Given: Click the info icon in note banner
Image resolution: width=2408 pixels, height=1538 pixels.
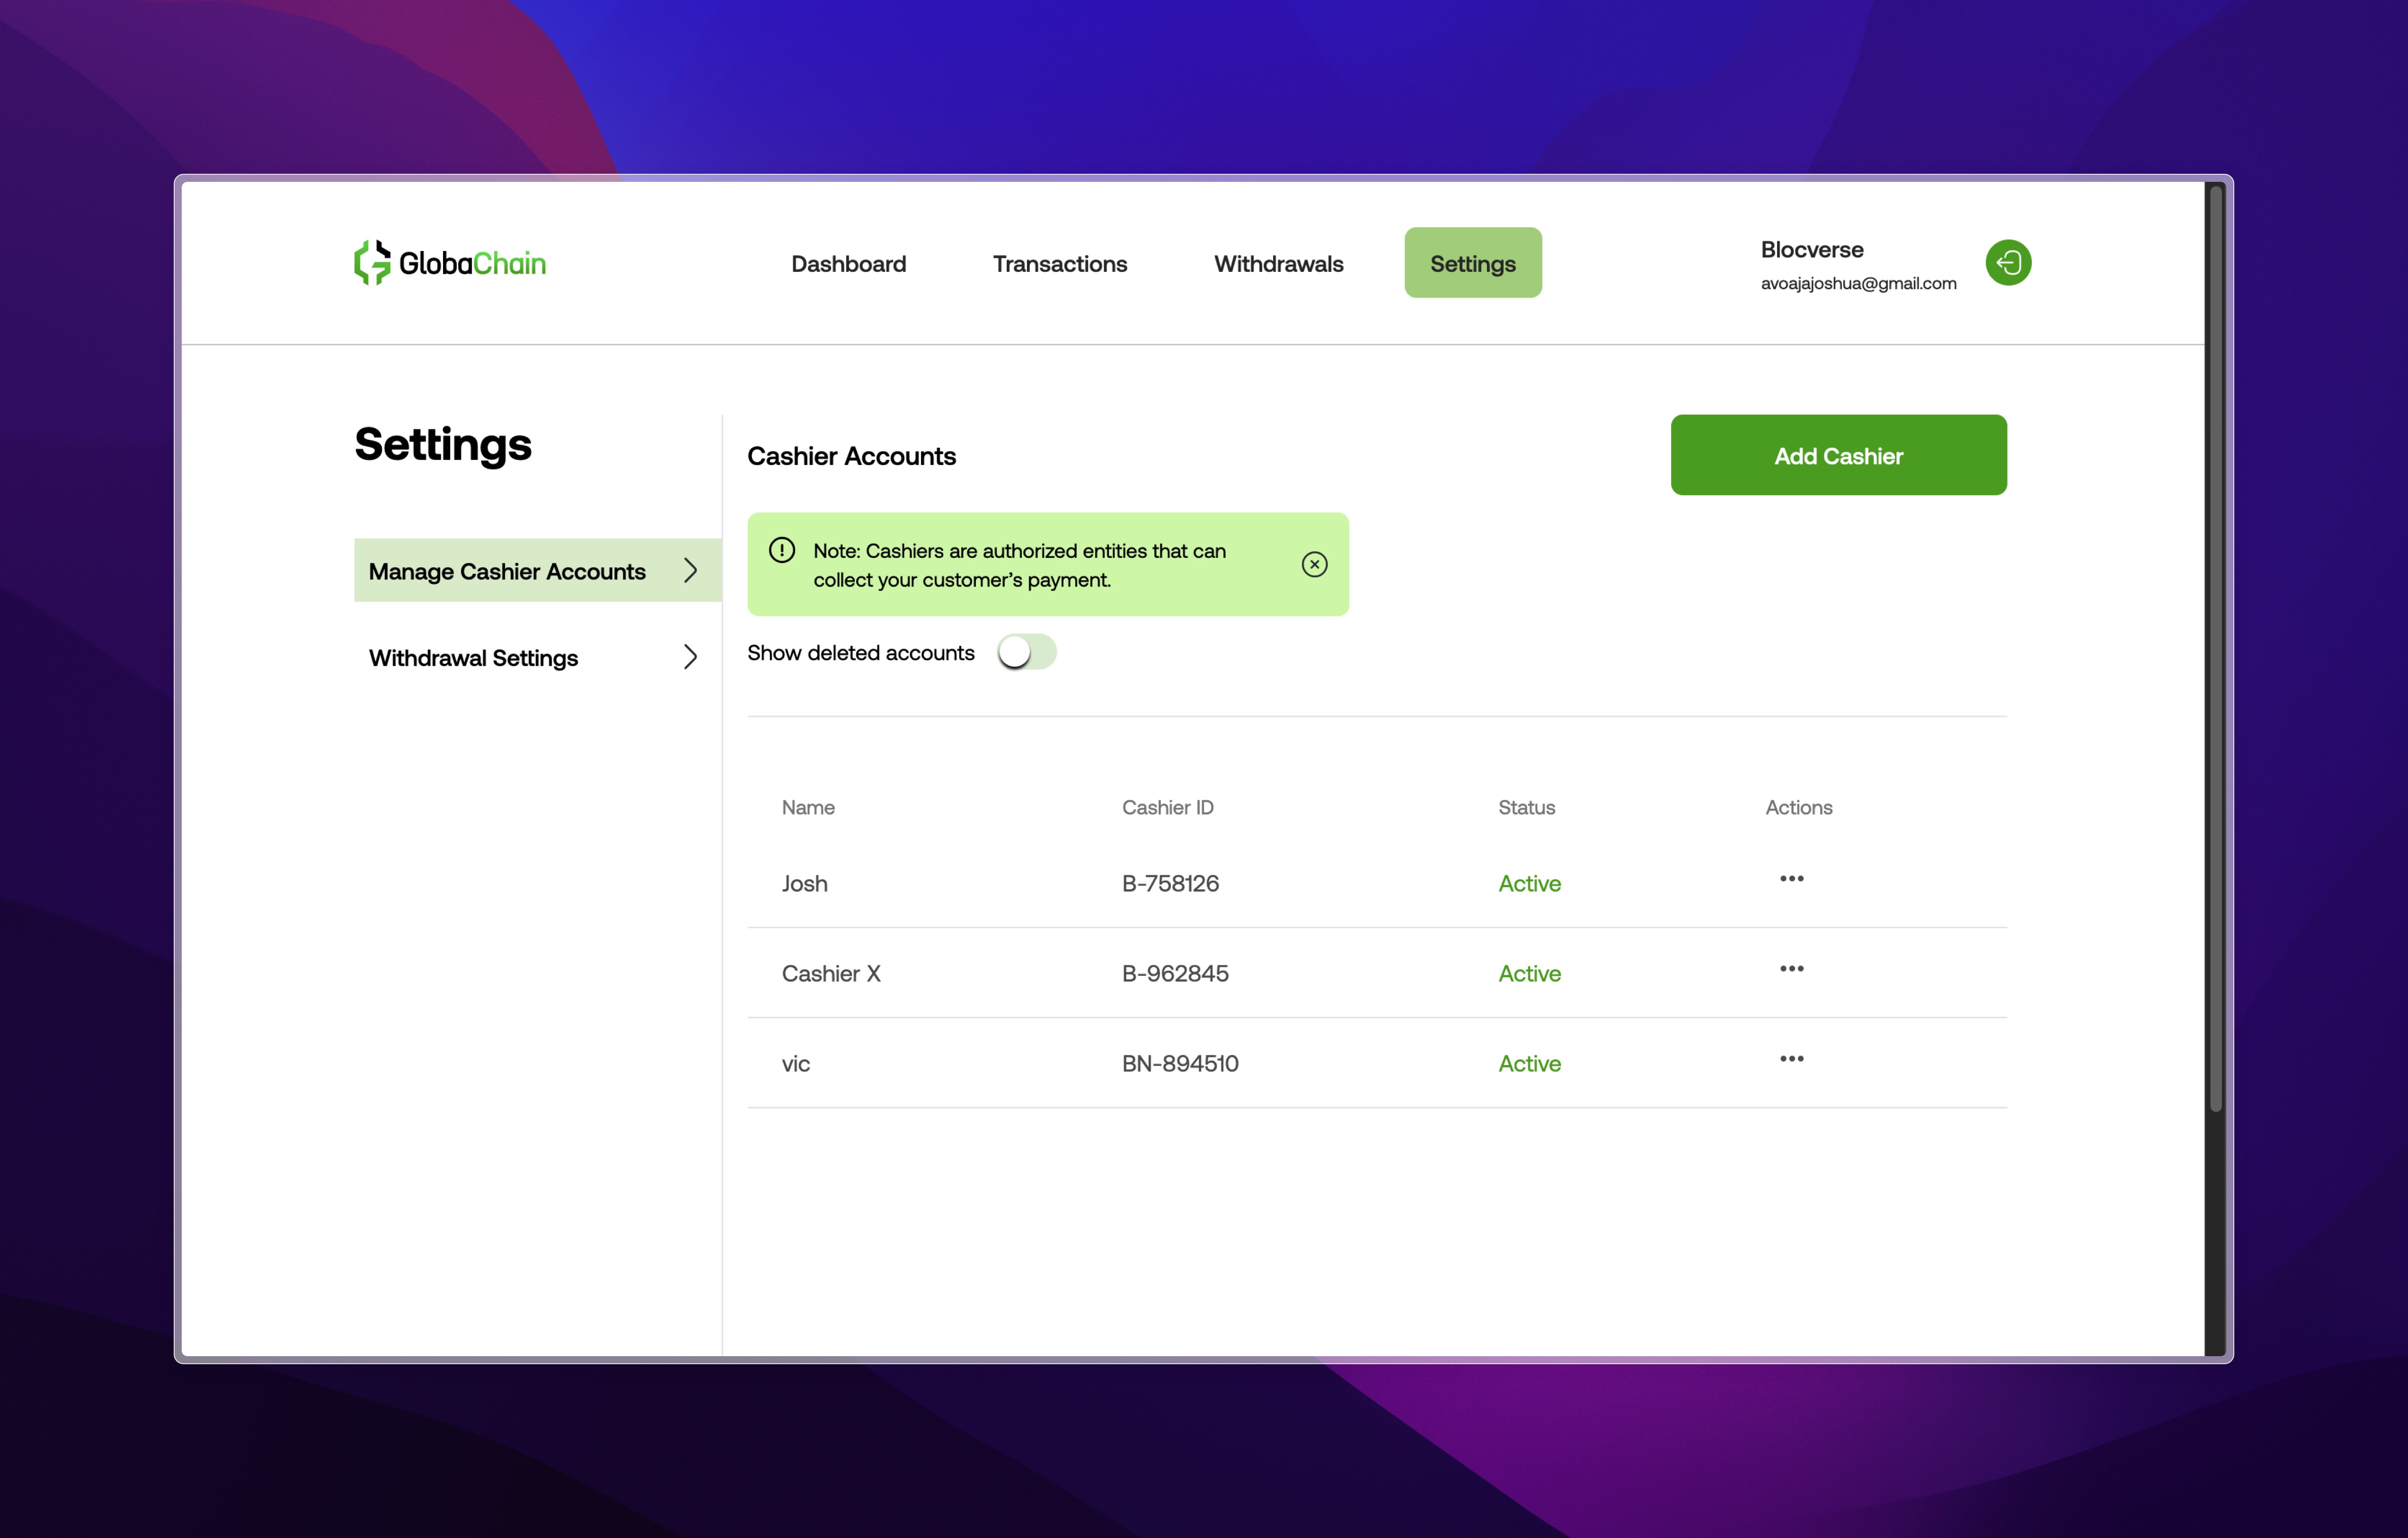Looking at the screenshot, I should 782,550.
